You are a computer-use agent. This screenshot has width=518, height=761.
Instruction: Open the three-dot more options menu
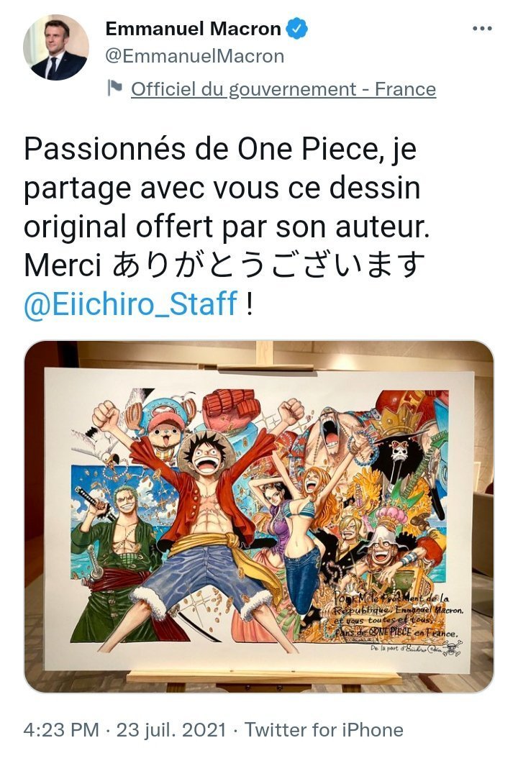tap(482, 29)
